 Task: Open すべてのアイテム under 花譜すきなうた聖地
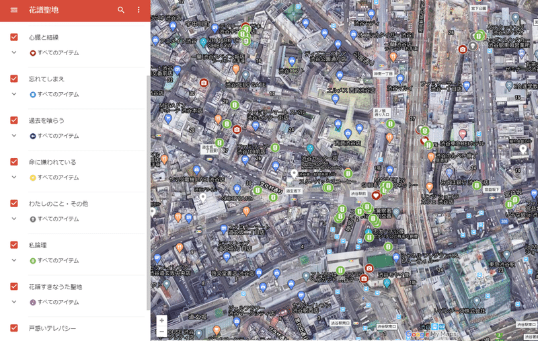click(58, 302)
